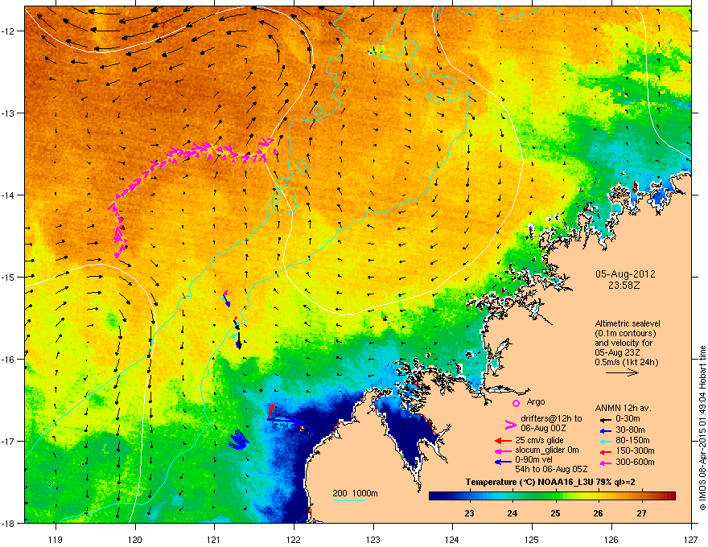This screenshot has width=708, height=547.
Task: Click the magenta drifters chevron legend symbol
Action: click(x=510, y=424)
